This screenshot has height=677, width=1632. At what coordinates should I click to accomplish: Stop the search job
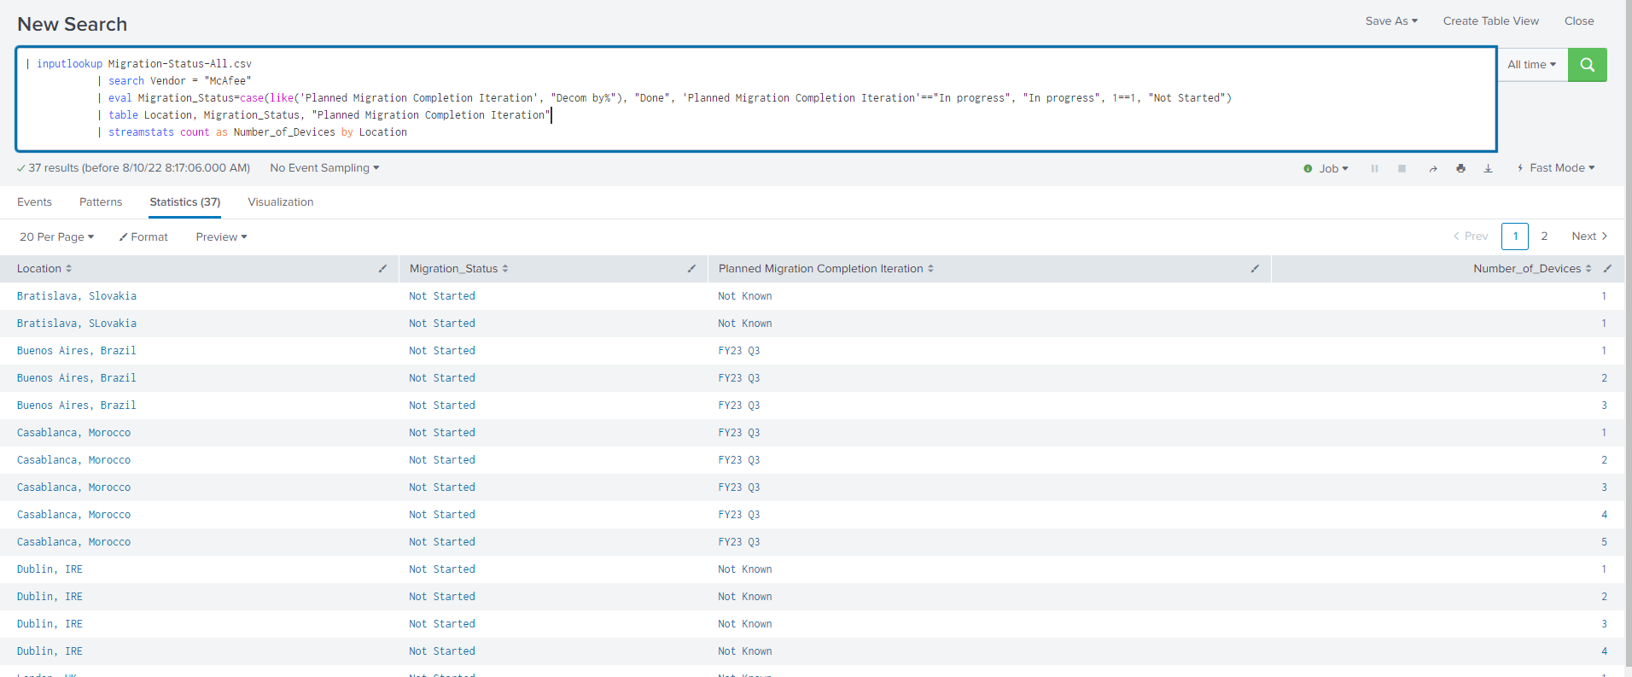(x=1402, y=169)
